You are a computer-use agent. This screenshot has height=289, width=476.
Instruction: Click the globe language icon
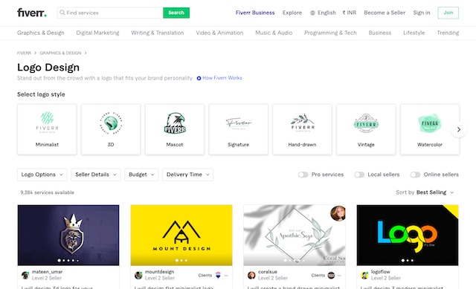[x=312, y=13]
